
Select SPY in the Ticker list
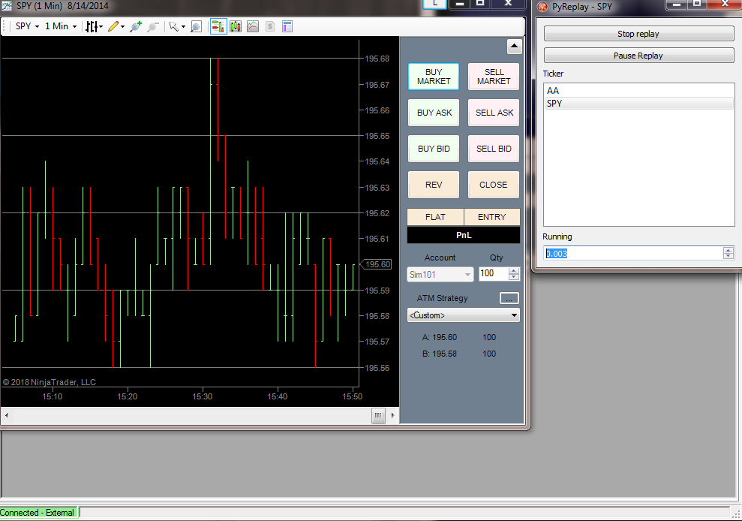[x=638, y=104]
